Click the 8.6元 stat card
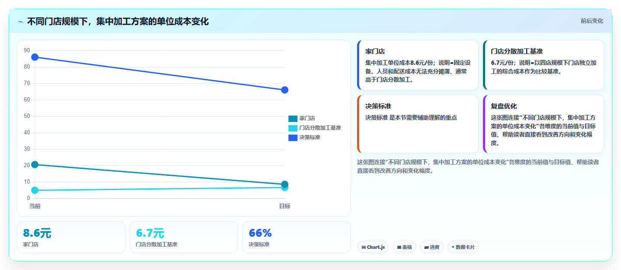 tap(71, 237)
